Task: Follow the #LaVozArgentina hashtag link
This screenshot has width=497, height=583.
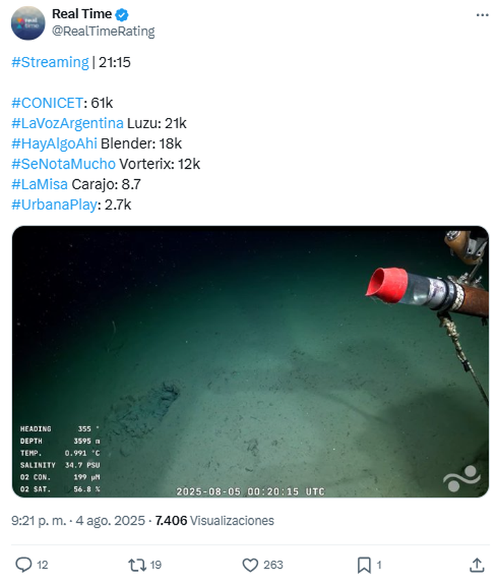Action: point(67,123)
